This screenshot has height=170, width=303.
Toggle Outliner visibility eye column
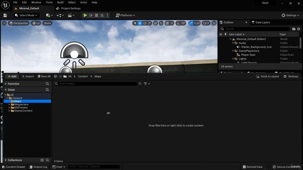[x=221, y=34]
